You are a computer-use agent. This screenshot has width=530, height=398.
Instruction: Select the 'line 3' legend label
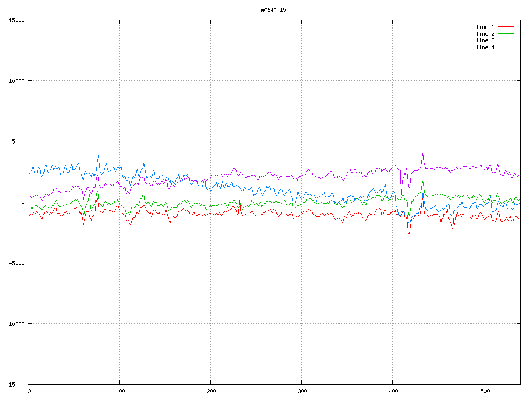(485, 40)
